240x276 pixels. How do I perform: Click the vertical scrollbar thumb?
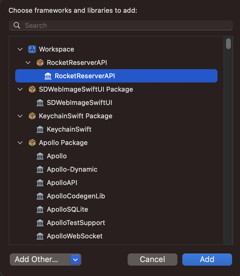point(228,44)
